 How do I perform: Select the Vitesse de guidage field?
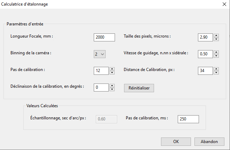tap(205, 54)
